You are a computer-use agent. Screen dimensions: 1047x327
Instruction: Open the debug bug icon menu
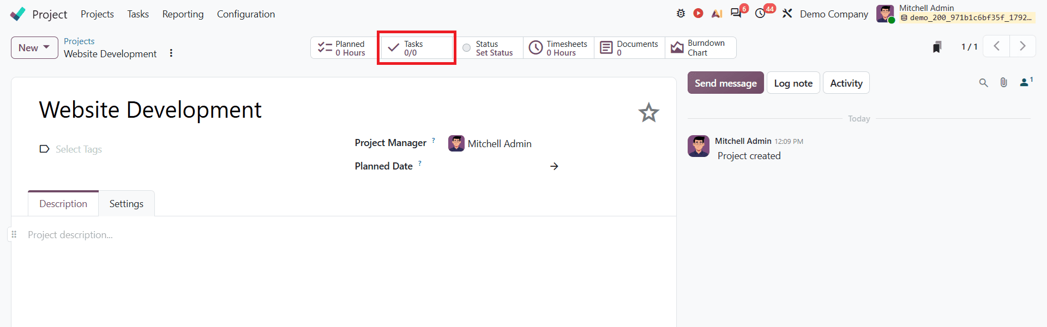[681, 14]
